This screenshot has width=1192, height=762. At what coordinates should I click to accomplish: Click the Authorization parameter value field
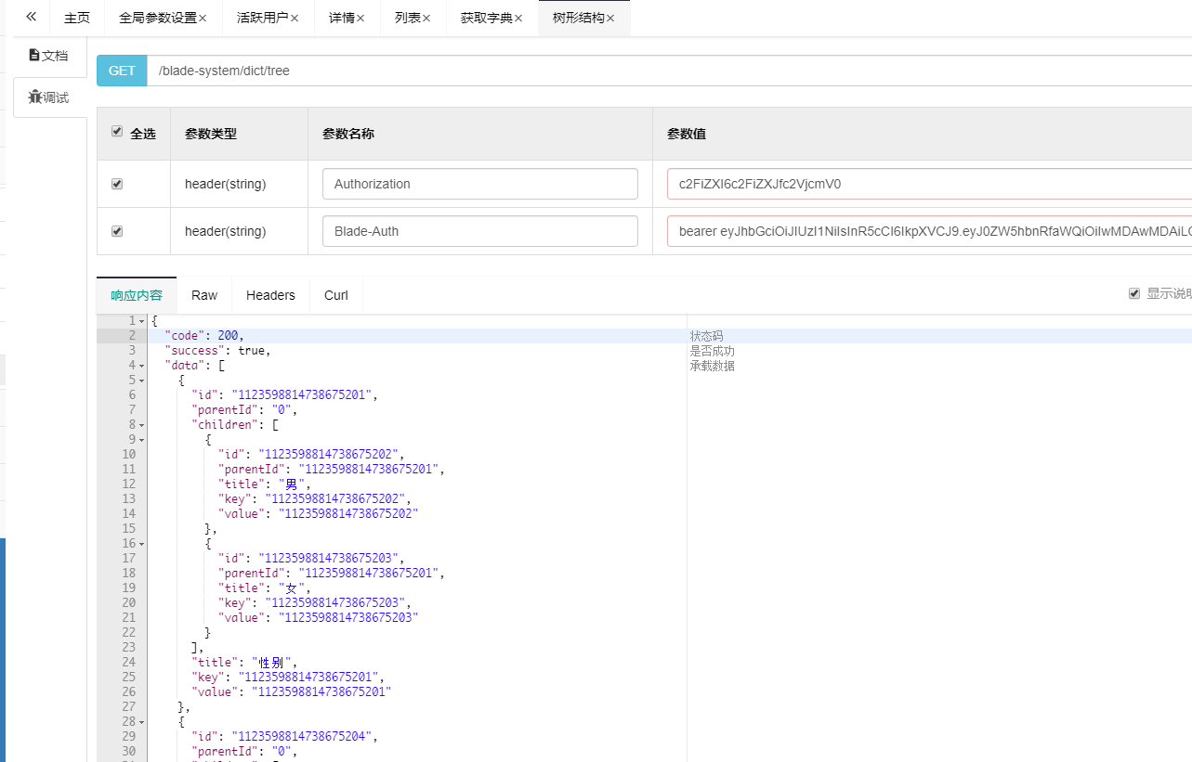click(x=929, y=184)
